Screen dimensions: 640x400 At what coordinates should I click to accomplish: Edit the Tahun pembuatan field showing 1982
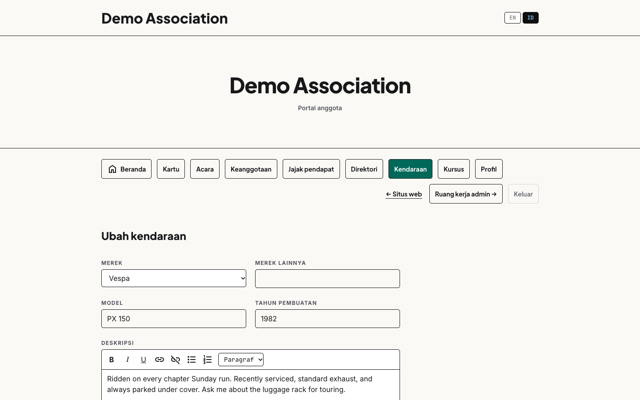[328, 319]
